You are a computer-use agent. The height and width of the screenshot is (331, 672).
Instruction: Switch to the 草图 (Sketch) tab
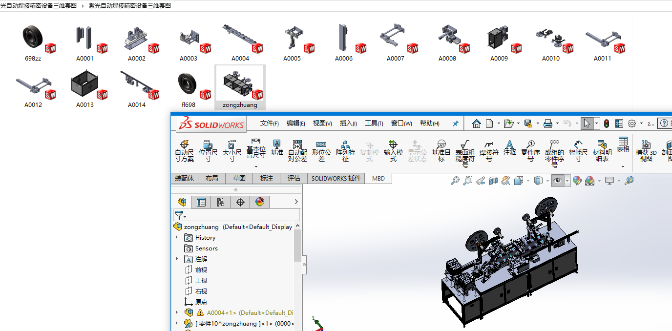[239, 179]
